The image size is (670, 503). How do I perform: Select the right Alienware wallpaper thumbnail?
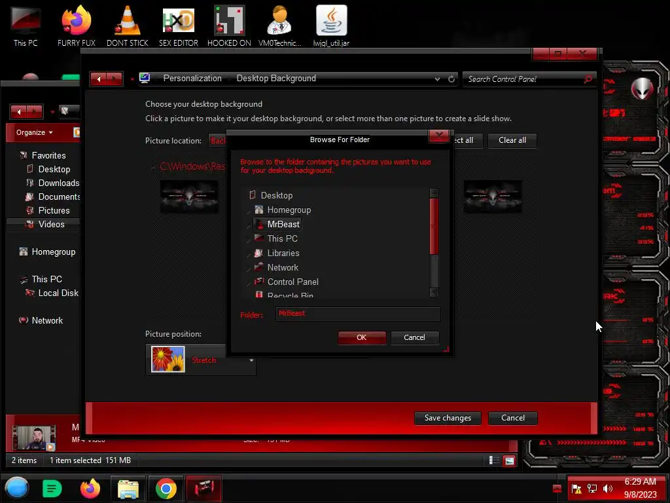click(x=493, y=196)
